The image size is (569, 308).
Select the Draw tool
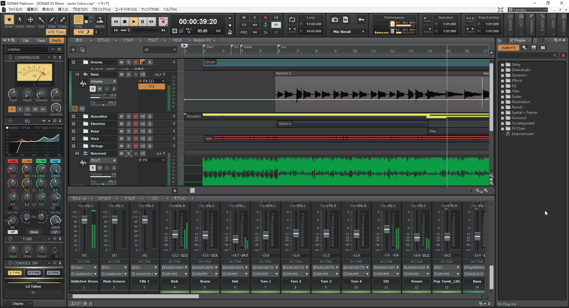point(52,20)
